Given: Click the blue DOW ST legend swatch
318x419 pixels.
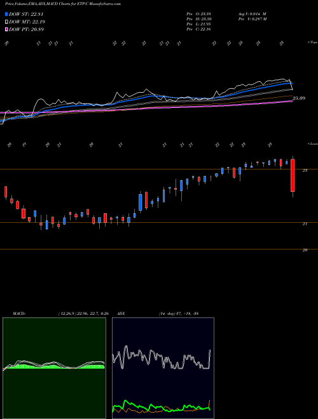Looking at the screenshot, I should 6,14.
